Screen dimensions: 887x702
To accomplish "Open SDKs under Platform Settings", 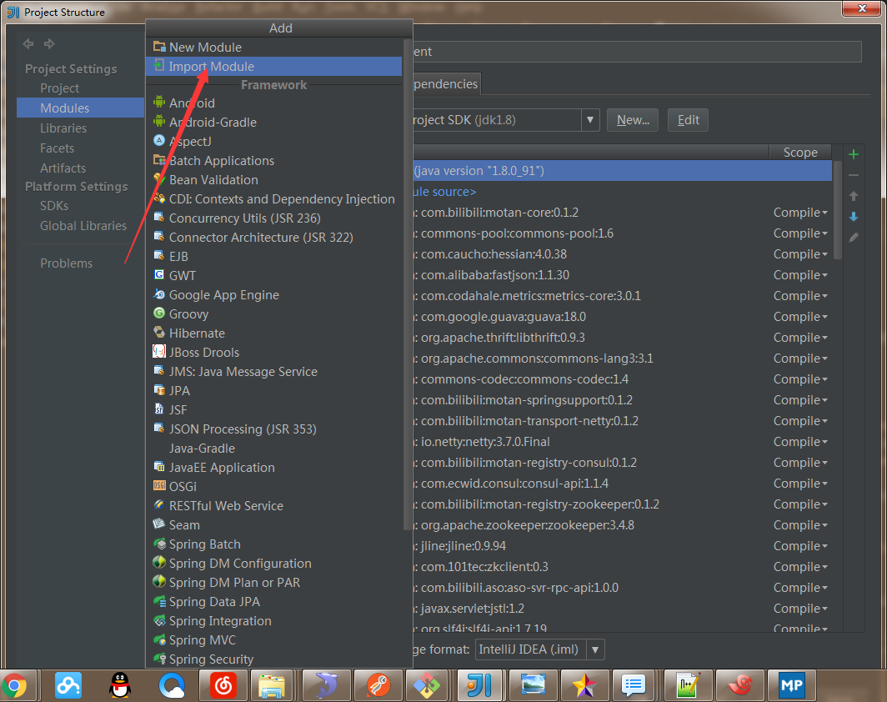I will (x=54, y=206).
